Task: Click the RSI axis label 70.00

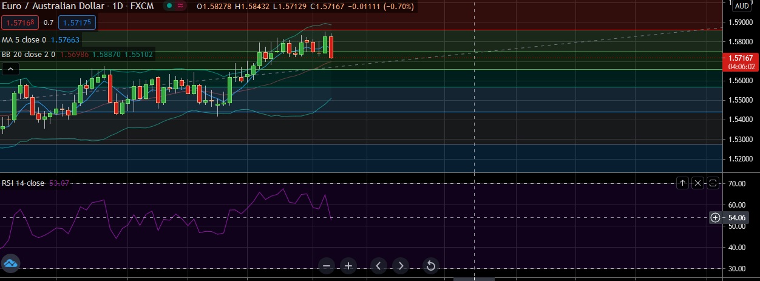Action: tap(736, 183)
